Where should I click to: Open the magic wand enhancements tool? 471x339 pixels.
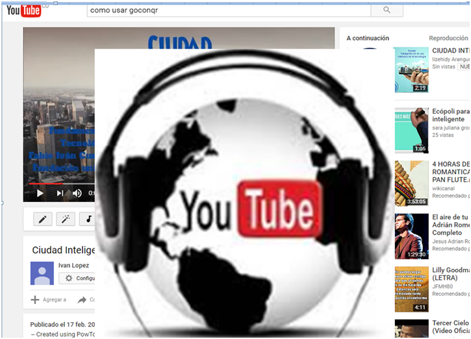tap(66, 220)
